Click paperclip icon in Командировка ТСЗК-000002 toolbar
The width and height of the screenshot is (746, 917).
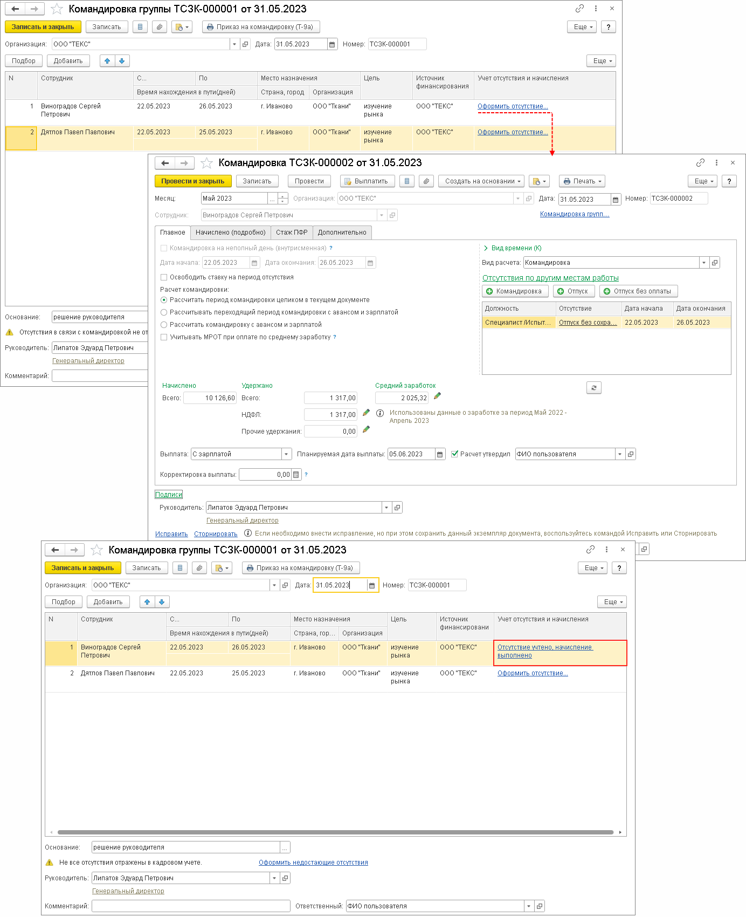tap(426, 181)
